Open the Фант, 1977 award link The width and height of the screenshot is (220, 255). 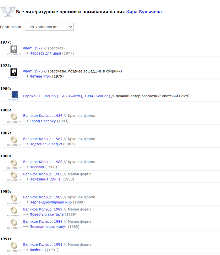(x=33, y=48)
